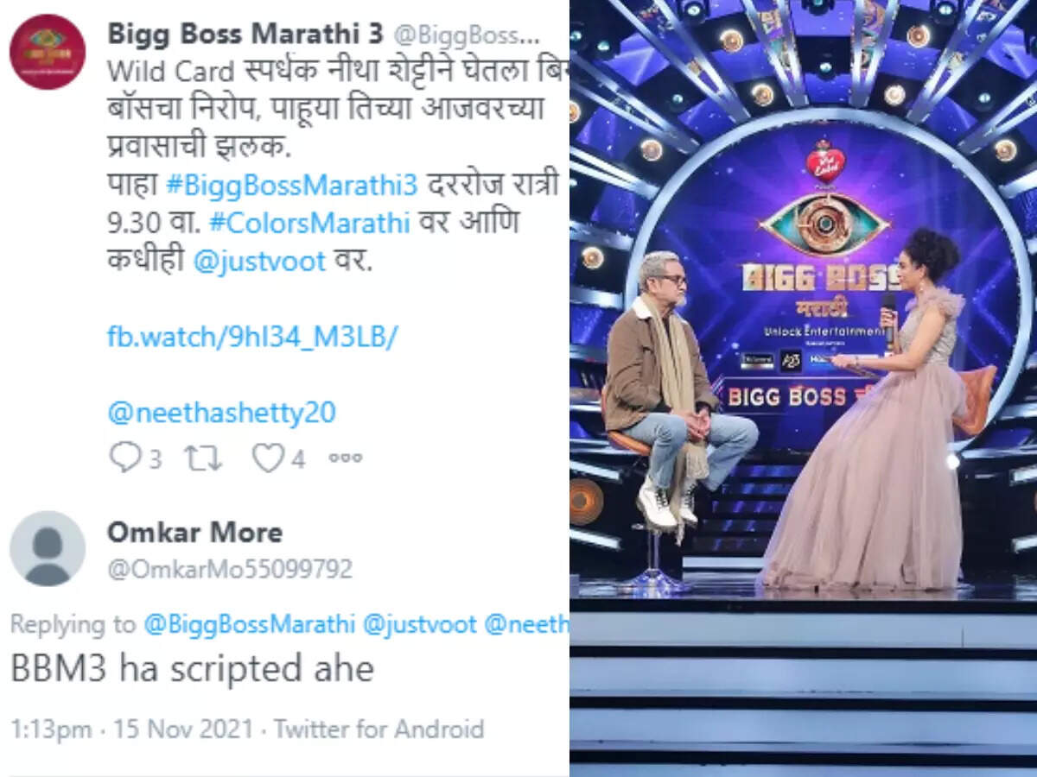The width and height of the screenshot is (1037, 777).
Task: Open @neethashetty20 profile mention
Action: [x=221, y=413]
